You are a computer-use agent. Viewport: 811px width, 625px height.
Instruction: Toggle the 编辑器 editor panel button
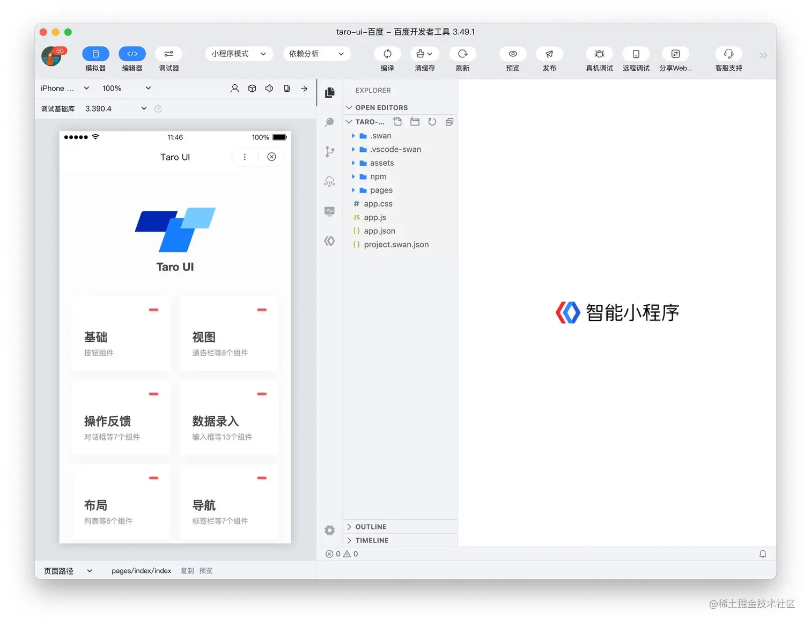(x=132, y=54)
